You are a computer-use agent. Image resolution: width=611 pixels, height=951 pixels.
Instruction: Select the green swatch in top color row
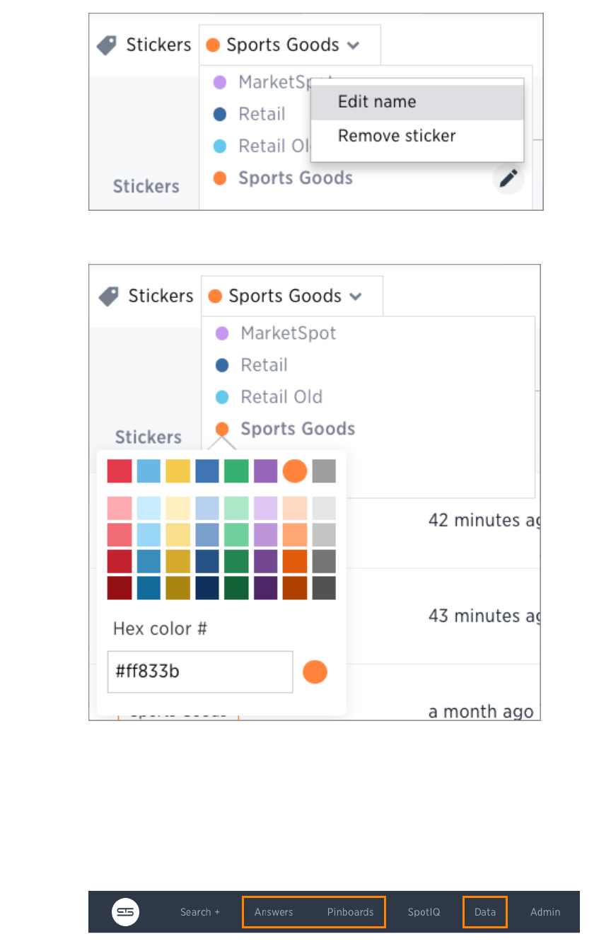pos(236,471)
